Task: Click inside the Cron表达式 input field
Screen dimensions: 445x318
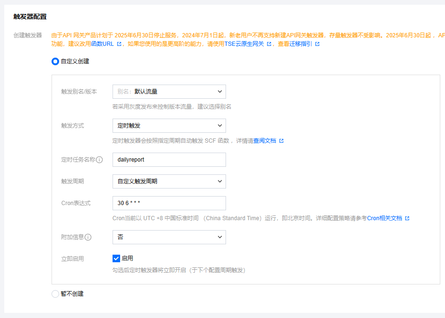Action: [x=169, y=203]
